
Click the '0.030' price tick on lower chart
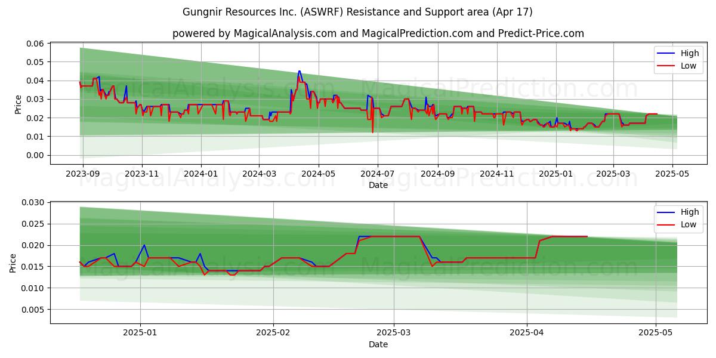pos(33,203)
